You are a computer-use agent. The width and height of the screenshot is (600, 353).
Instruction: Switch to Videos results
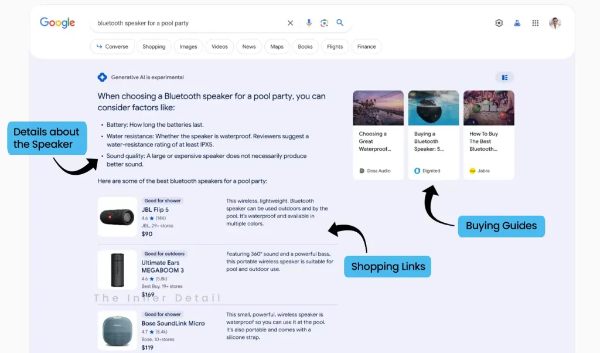[220, 47]
